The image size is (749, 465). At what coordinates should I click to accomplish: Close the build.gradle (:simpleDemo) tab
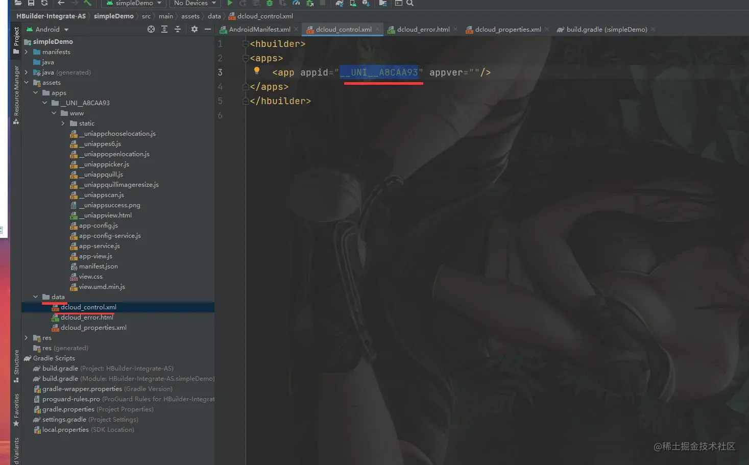(653, 29)
